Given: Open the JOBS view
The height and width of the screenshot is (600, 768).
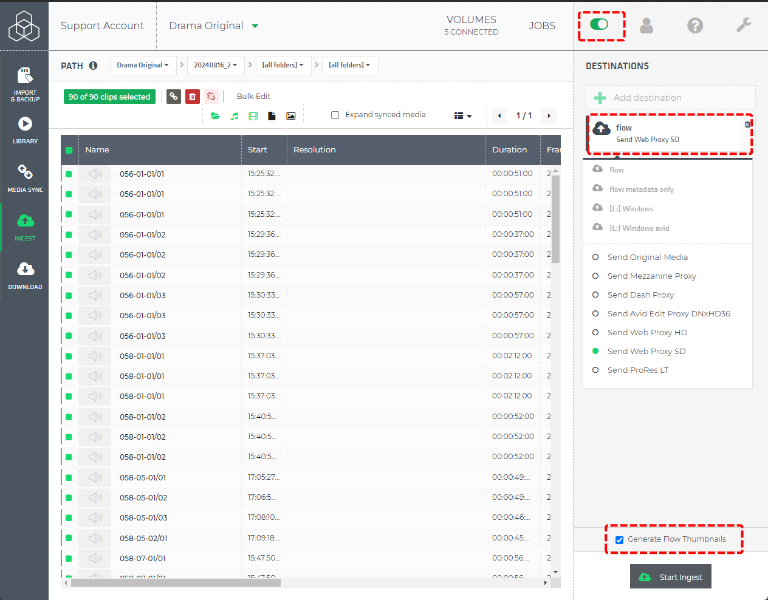Looking at the screenshot, I should point(542,26).
